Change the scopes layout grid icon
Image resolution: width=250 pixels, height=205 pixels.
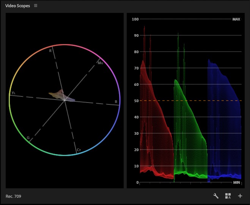pyautogui.click(x=228, y=196)
